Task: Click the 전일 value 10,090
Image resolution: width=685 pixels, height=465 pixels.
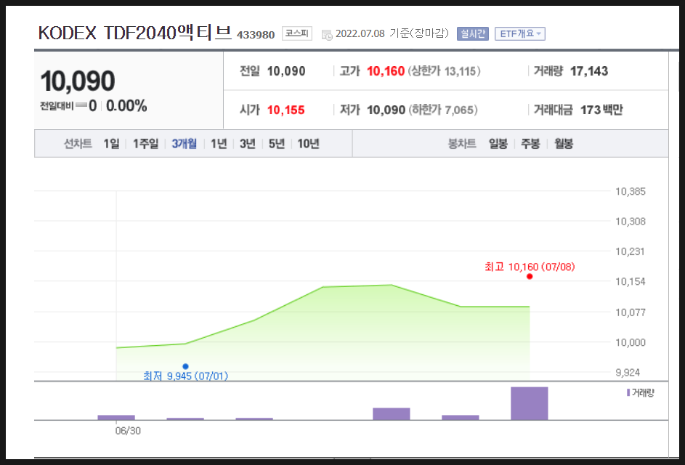Action: tap(286, 71)
